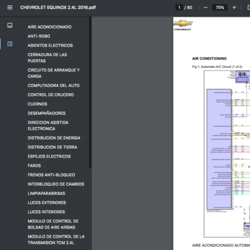This screenshot has height=250, width=250.
Task: Go to the ANTI-ROBO section
Action: 39,36
